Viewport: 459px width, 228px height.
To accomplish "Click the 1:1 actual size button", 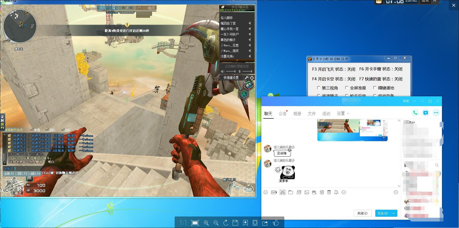I will coord(183,222).
